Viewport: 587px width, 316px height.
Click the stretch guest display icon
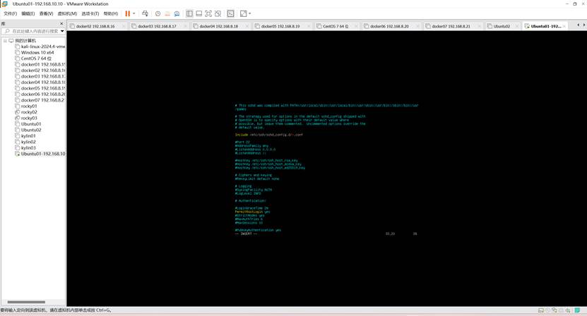[x=243, y=13]
